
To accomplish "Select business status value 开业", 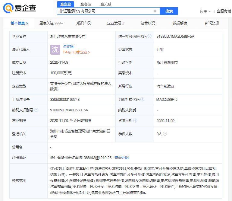I will (x=160, y=49).
